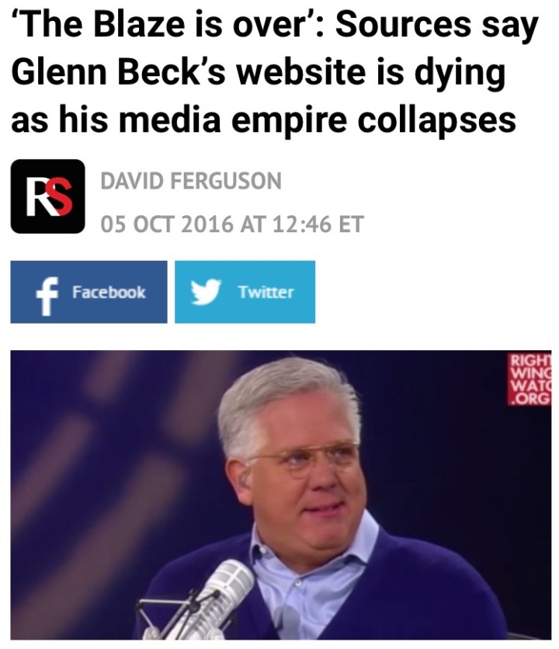Click the 'Twitter' text label
559x649 pixels.
point(266,292)
